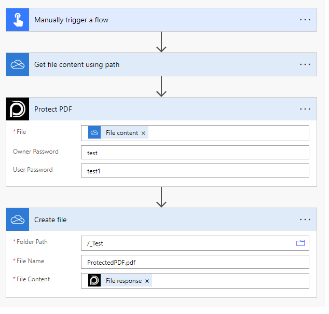
Task: Collapse the Protect PDF step header
Action: coord(156,109)
